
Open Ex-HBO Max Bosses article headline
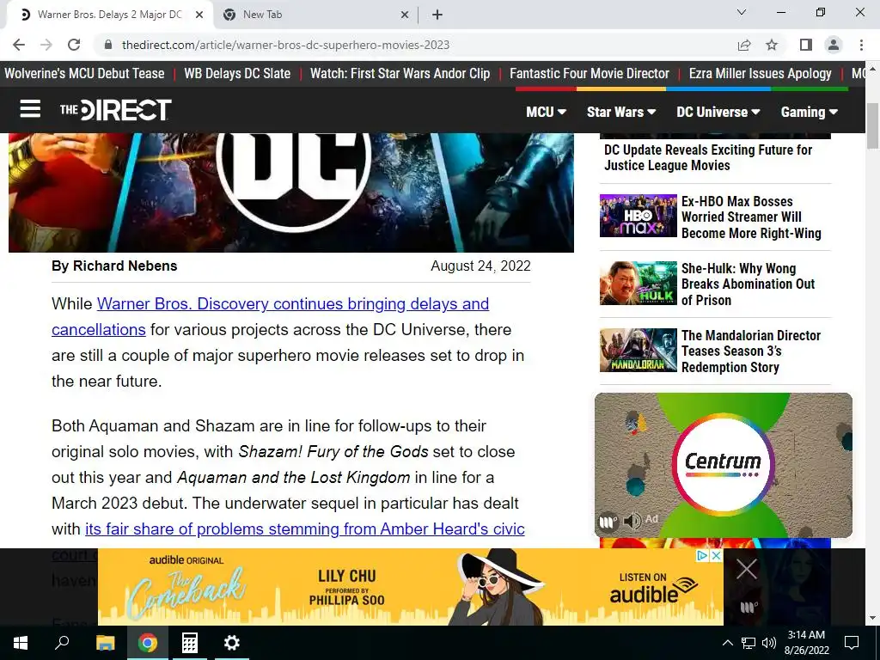coord(751,217)
